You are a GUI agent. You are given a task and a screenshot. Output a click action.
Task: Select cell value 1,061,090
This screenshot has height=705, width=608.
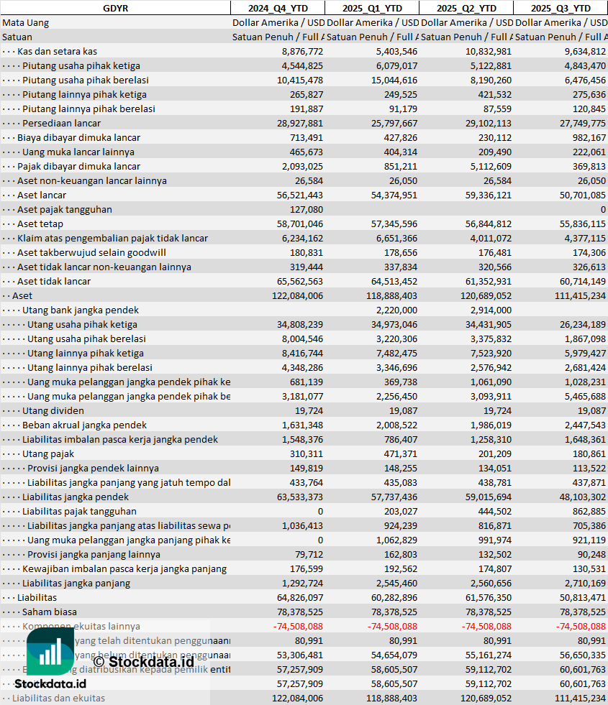pyautogui.click(x=491, y=382)
